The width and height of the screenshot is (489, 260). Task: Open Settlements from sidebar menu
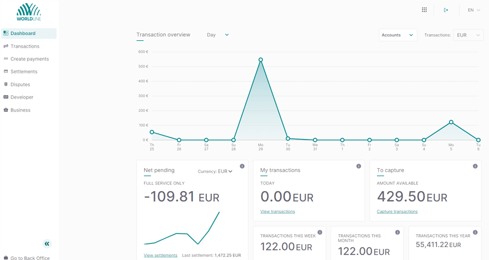click(24, 72)
